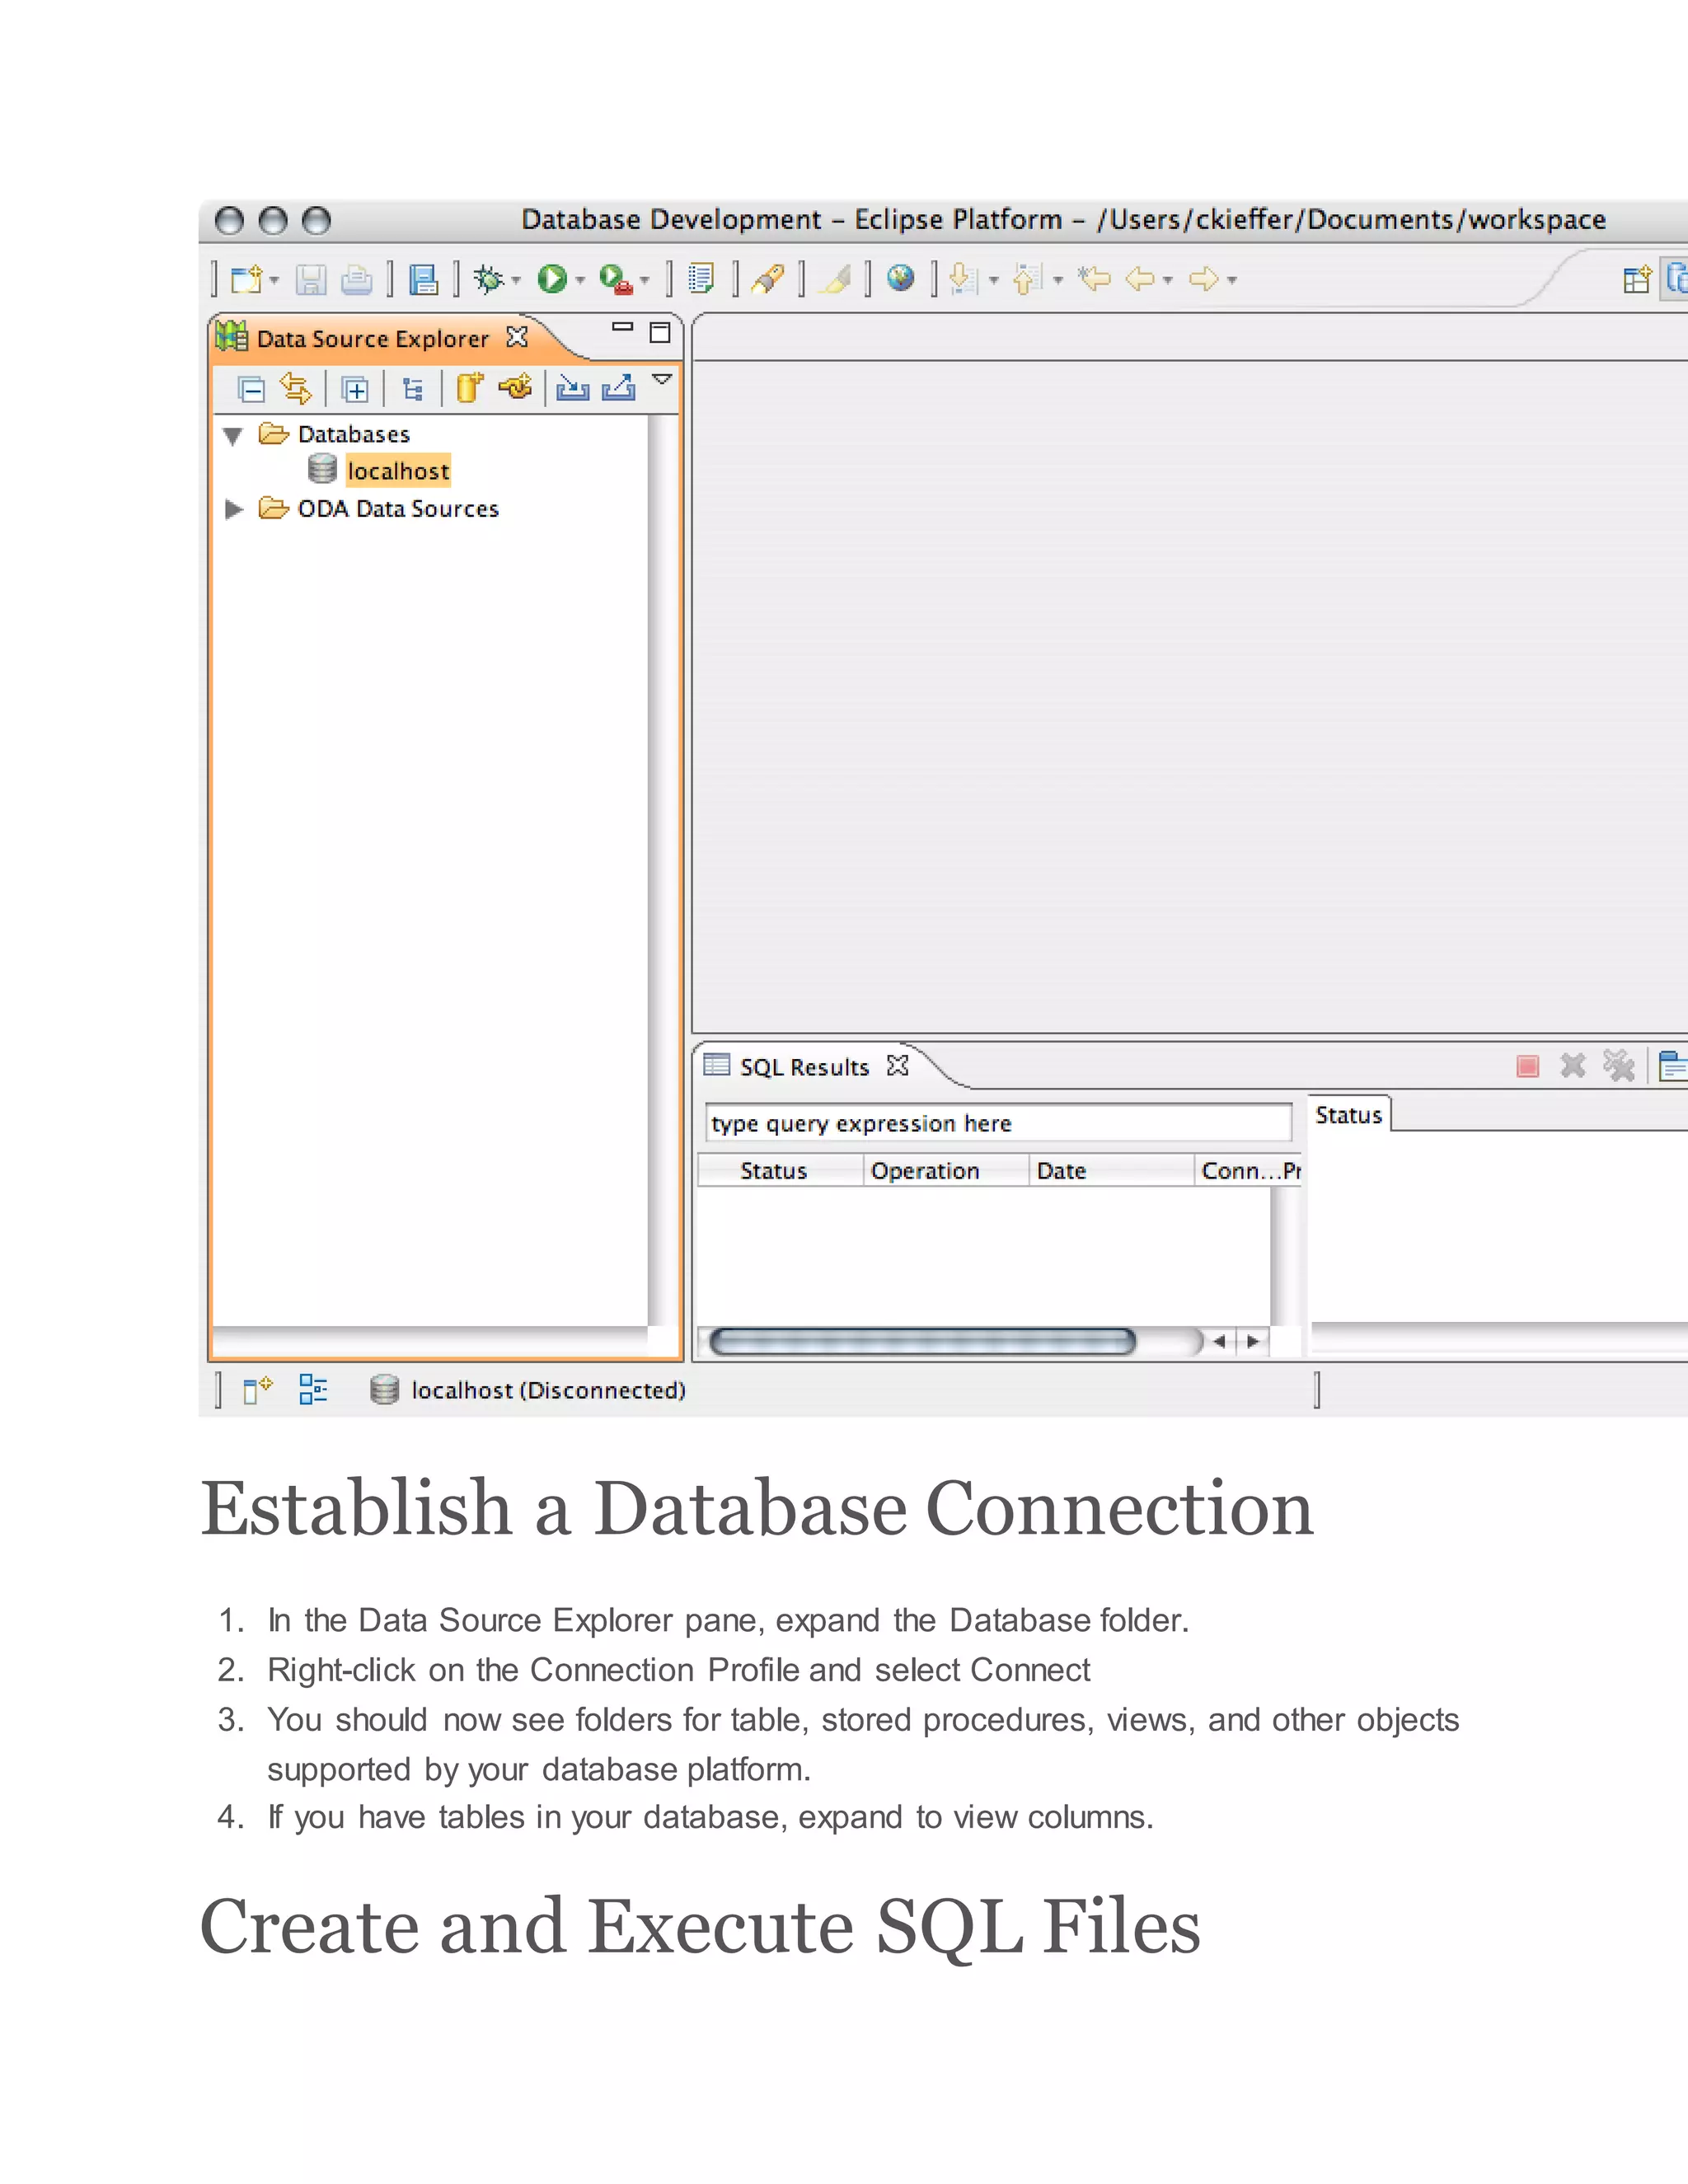1688x2184 pixels.
Task: Open the Next Annotation dropdown arrow
Action: point(994,281)
